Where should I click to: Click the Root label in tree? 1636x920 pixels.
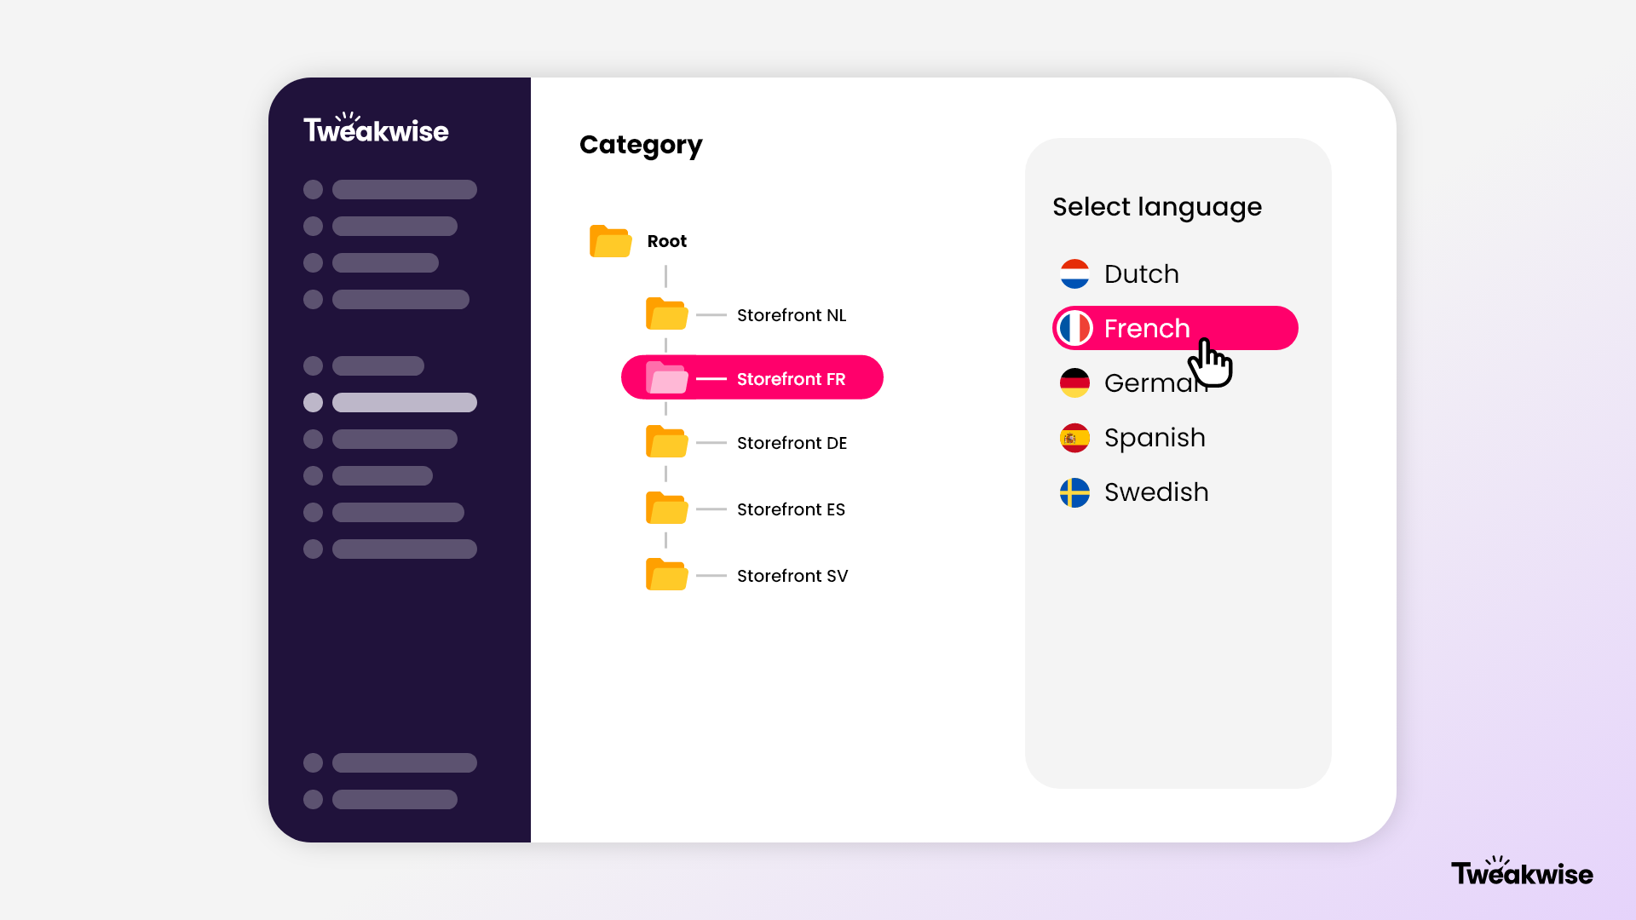[x=666, y=241]
